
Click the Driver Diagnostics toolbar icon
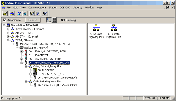[x=25, y=13]
